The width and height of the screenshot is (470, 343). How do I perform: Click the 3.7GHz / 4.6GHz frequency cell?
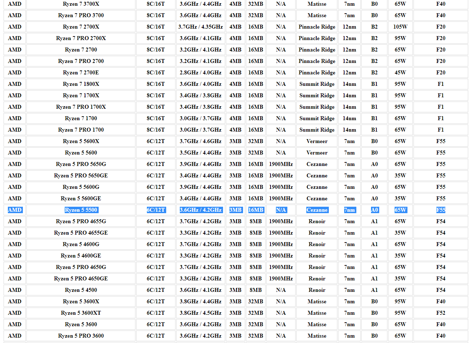tap(201, 141)
